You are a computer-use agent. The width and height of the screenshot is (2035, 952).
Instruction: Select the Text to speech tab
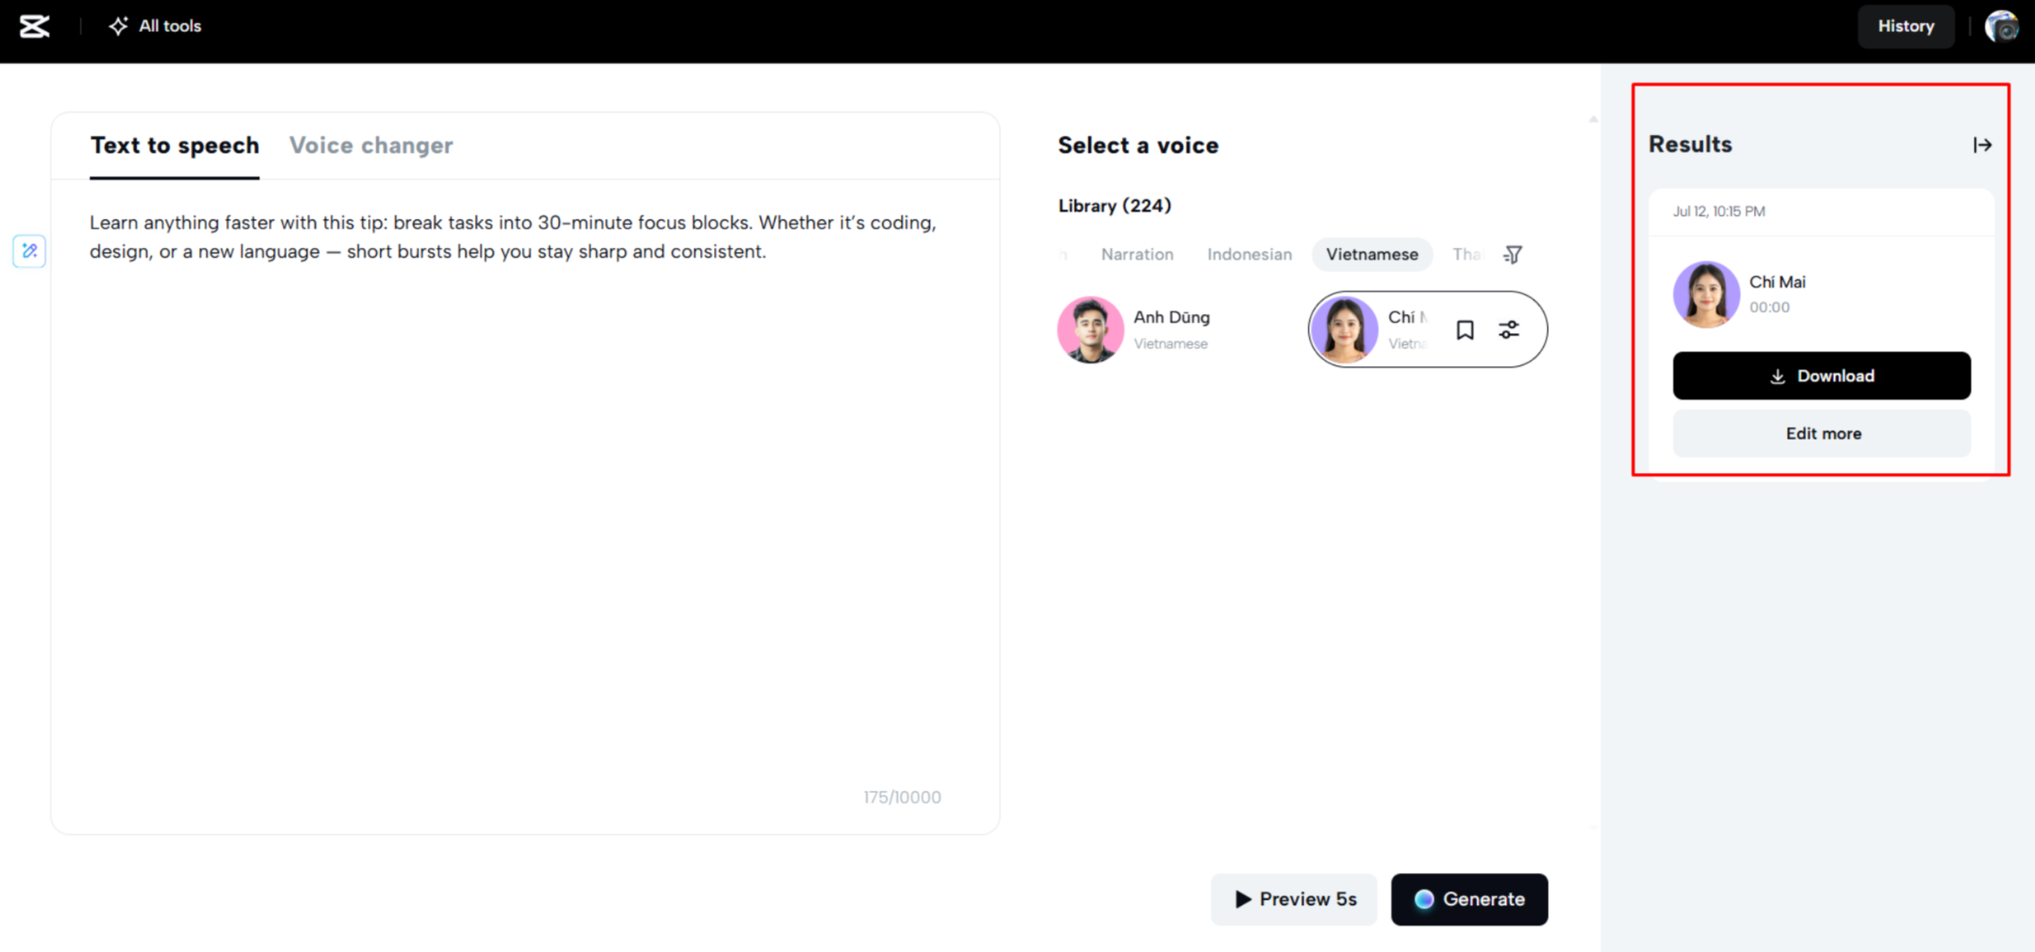[x=174, y=145]
